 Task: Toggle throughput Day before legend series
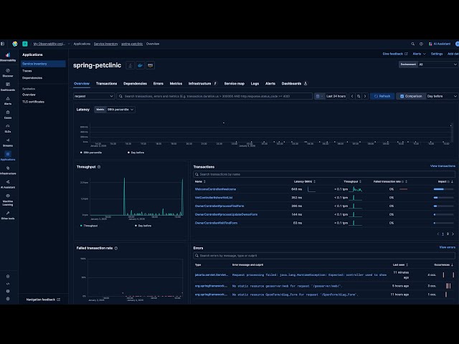(143, 226)
